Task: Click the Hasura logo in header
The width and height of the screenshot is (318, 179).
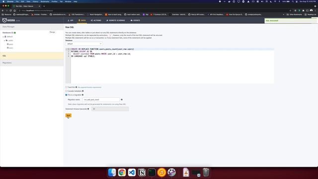Action: tap(9, 20)
